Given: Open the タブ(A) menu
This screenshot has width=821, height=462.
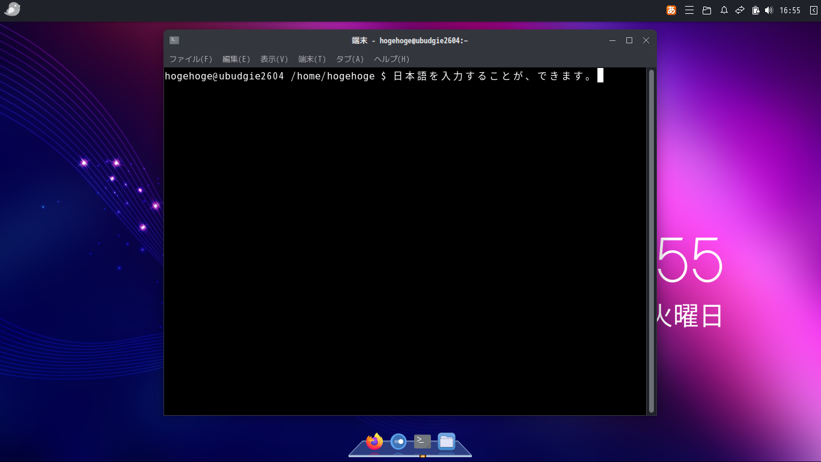Looking at the screenshot, I should [350, 59].
